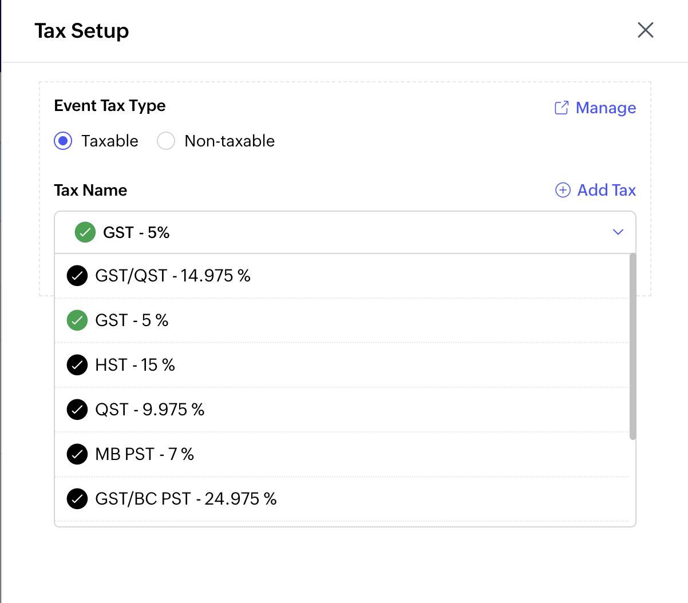Screen dimensions: 688x603
Task: Click the check icon for QST - 9.975 %
Action: (x=77, y=410)
